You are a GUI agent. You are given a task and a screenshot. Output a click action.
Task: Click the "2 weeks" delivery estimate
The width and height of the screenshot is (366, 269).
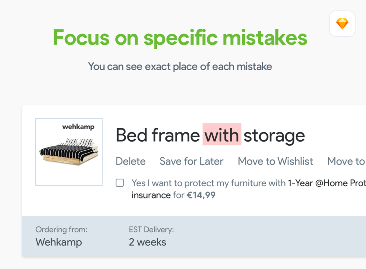point(147,242)
